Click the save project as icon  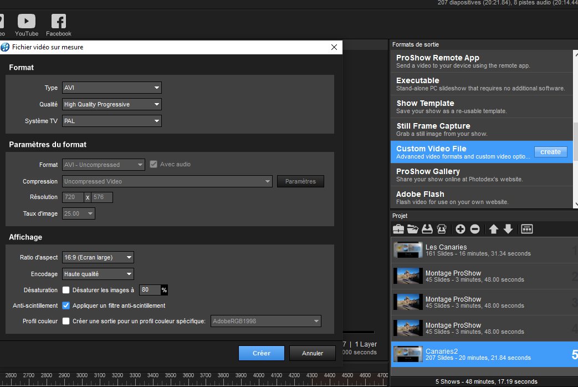pyautogui.click(x=442, y=229)
